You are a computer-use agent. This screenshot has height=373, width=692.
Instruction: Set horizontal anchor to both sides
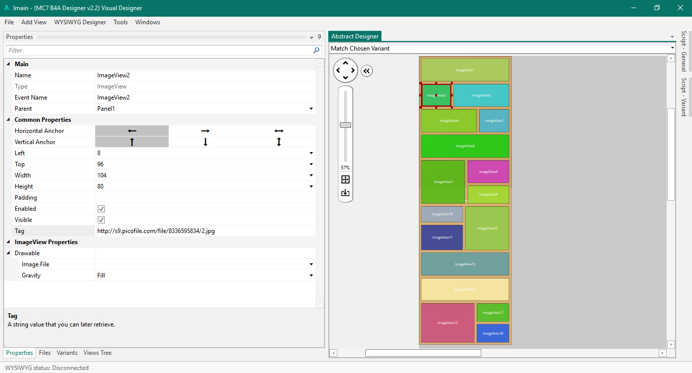[279, 131]
